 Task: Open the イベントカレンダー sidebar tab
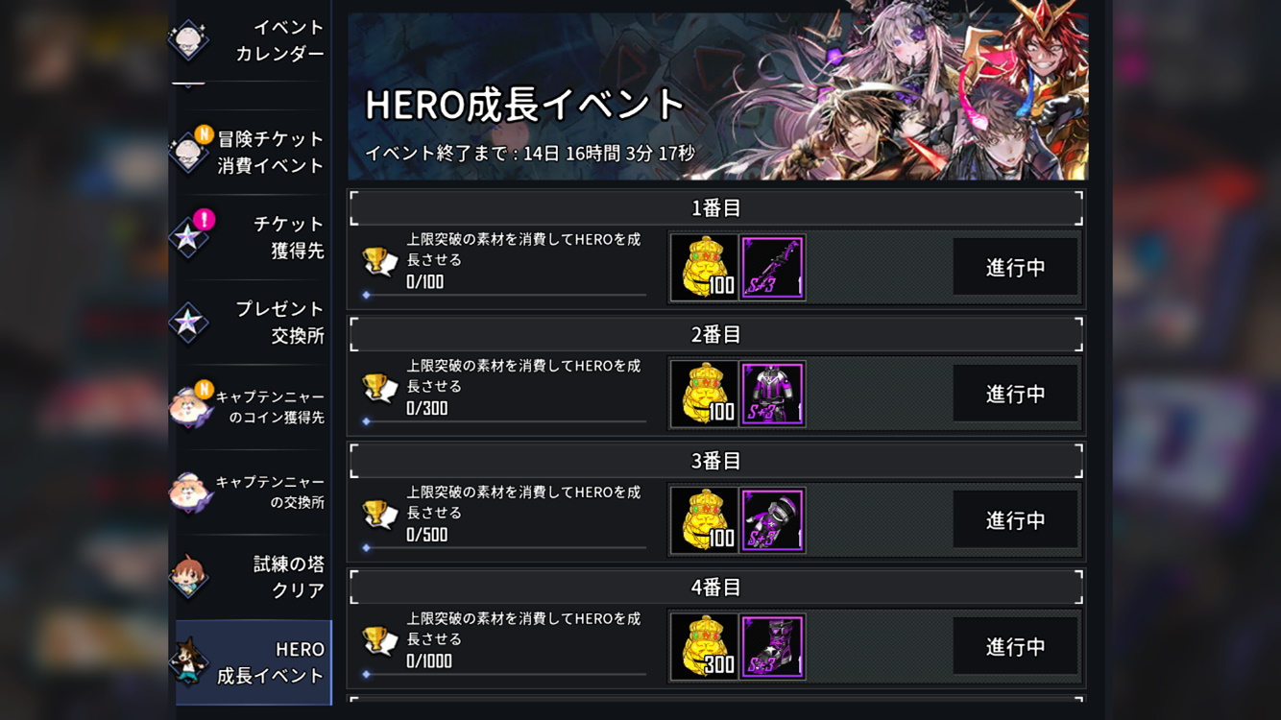(250, 40)
